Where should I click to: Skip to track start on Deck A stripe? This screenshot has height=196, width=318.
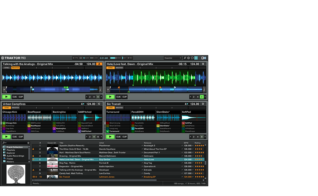pyautogui.click(x=4, y=89)
